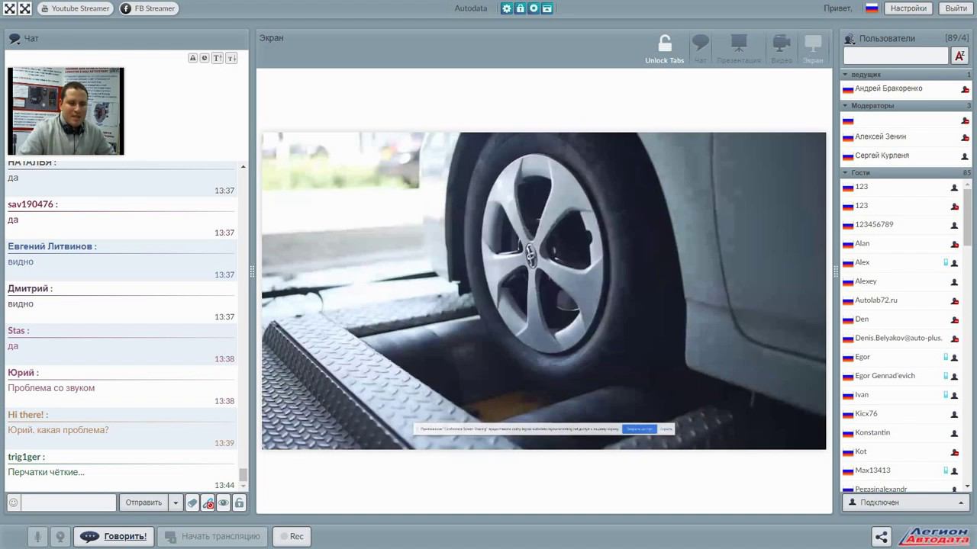This screenshot has height=549, width=977.
Task: Click the clock icon in chat toolbar
Action: coord(205,58)
